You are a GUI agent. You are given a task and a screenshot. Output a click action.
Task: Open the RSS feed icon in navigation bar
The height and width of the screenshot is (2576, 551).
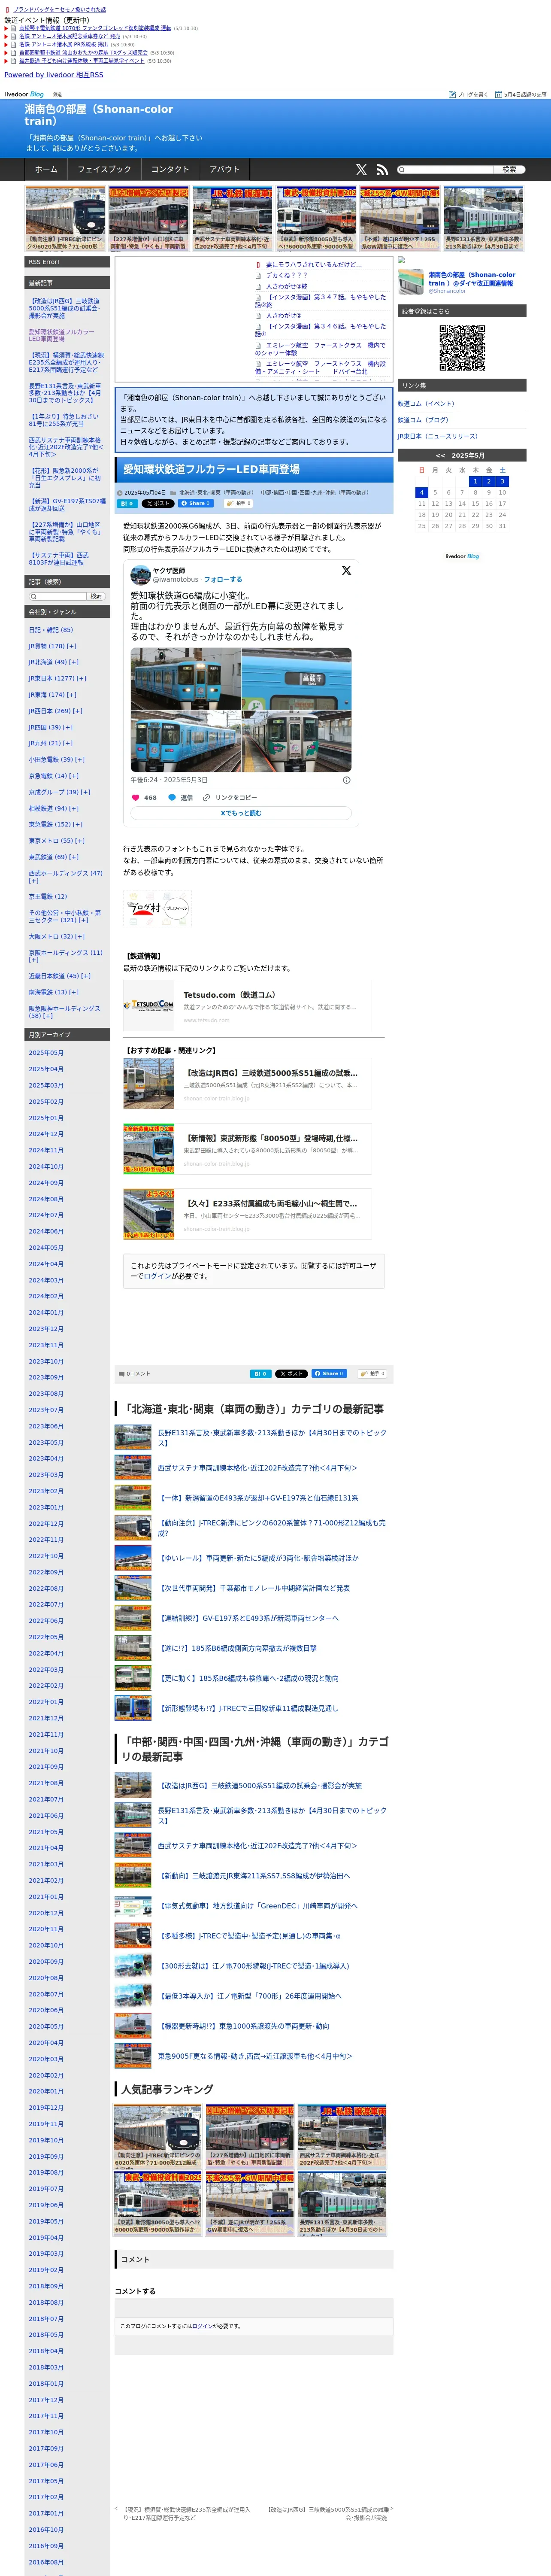(381, 170)
